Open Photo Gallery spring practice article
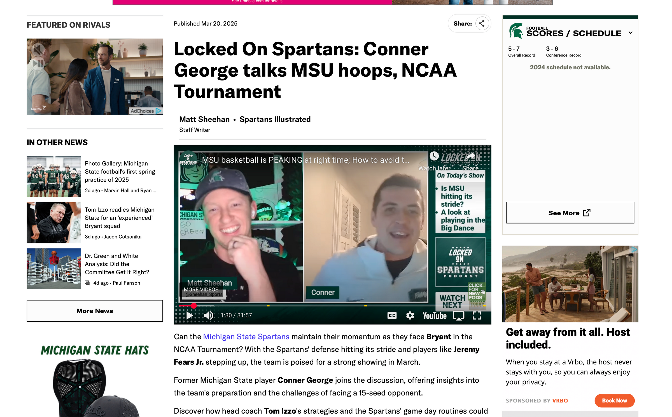This screenshot has height=417, width=672. (x=120, y=171)
